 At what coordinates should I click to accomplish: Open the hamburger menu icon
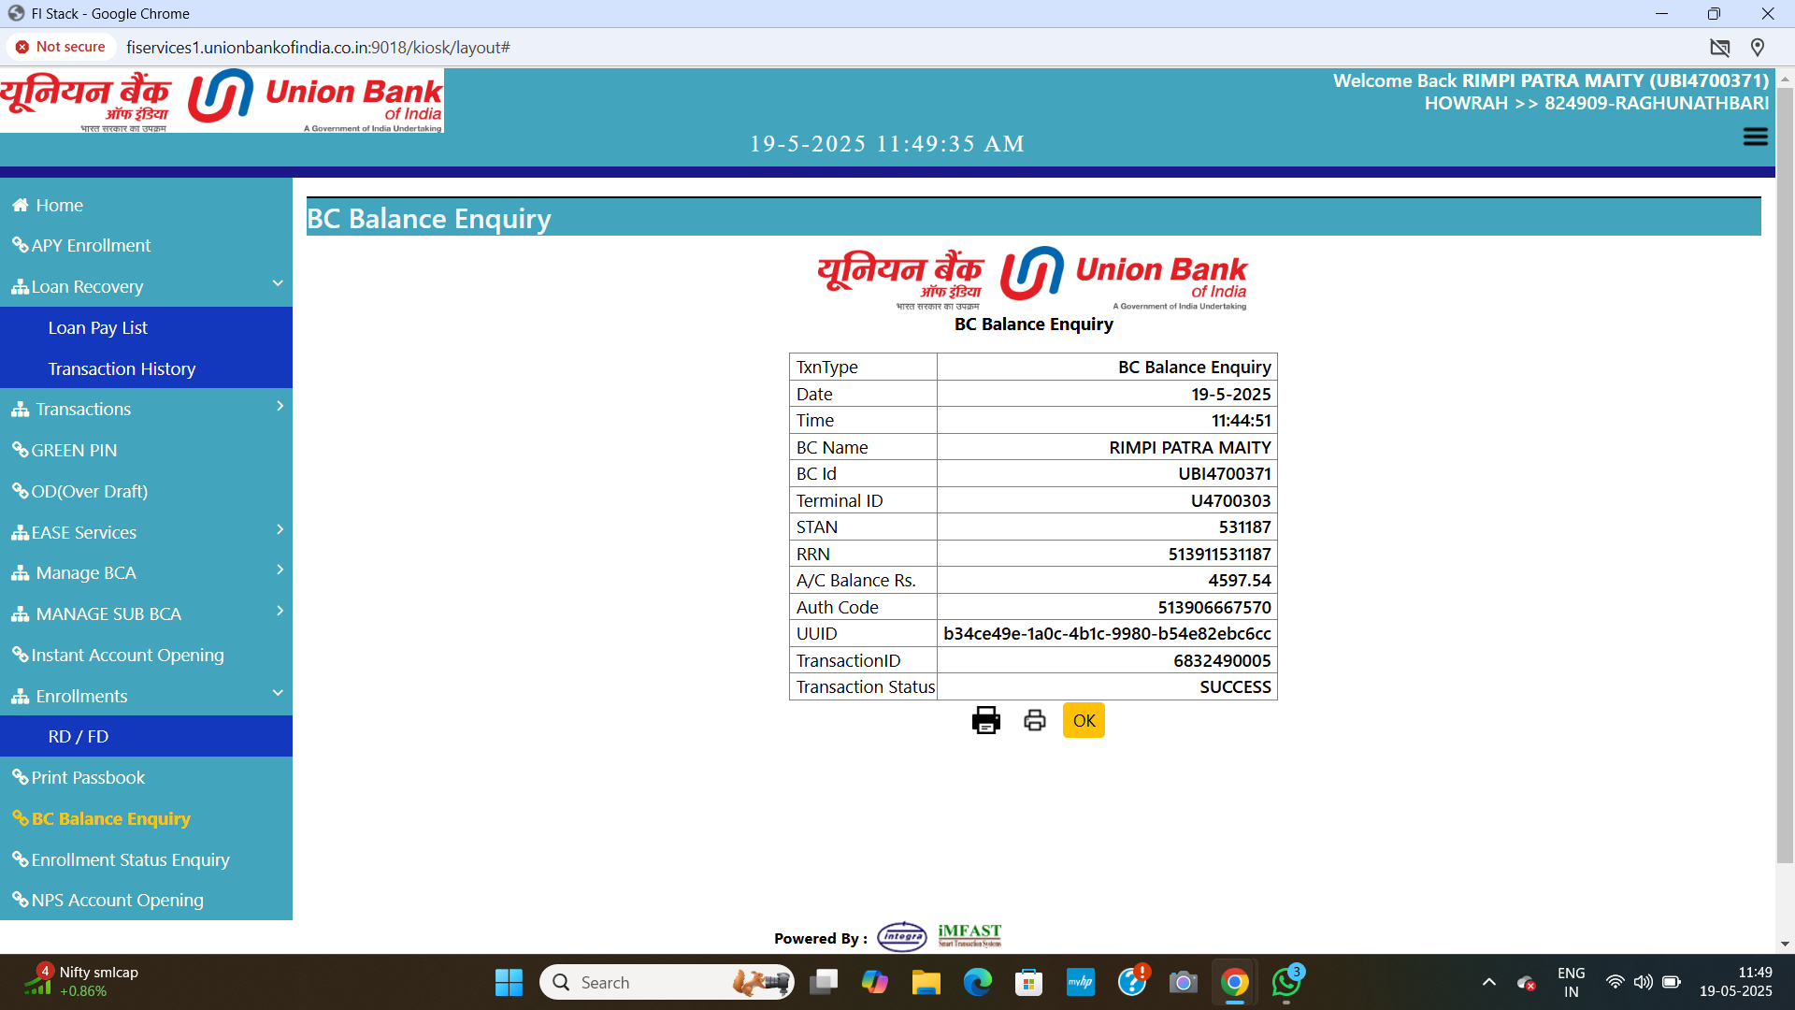click(1755, 137)
